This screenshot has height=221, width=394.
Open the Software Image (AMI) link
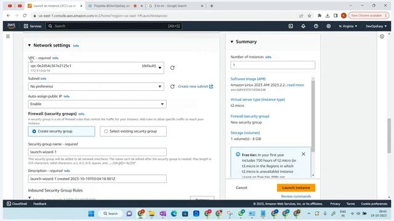point(248,79)
